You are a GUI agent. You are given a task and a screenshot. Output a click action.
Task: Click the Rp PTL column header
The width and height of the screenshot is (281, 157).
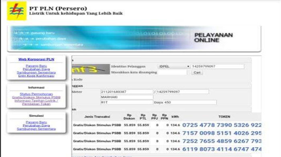(143, 117)
